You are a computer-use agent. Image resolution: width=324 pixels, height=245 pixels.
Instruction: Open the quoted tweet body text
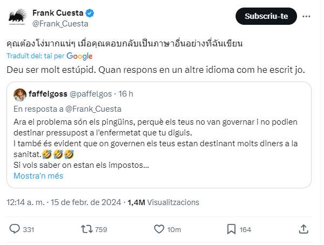point(155,144)
